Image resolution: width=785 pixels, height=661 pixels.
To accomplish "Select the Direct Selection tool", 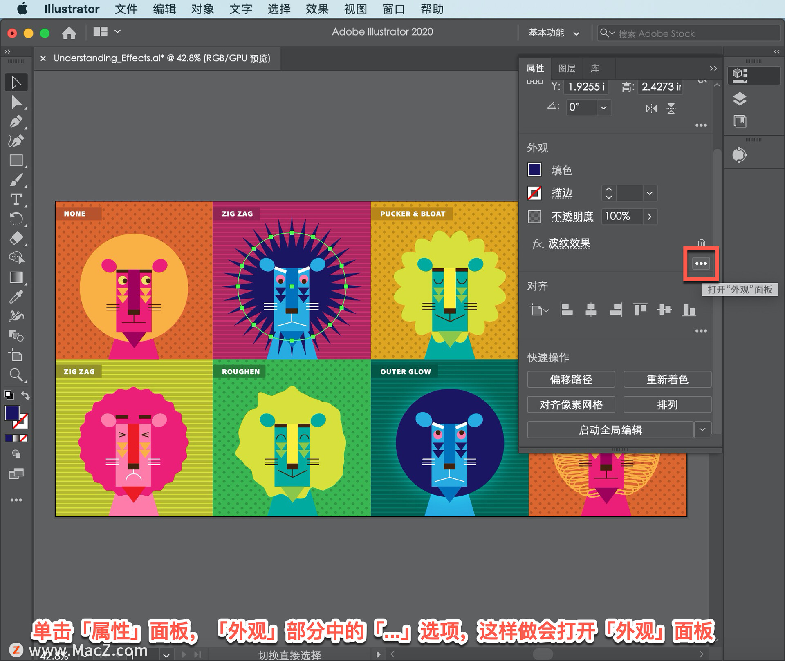I will pos(16,102).
